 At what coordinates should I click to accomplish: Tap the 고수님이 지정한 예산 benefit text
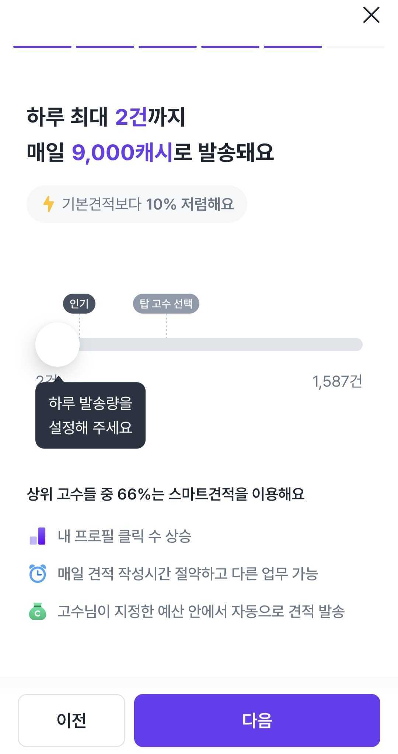coord(201,611)
